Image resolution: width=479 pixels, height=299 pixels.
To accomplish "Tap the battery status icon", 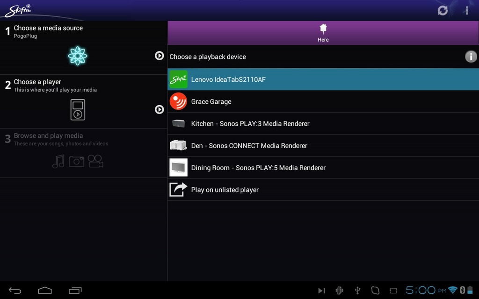I will [x=470, y=290].
